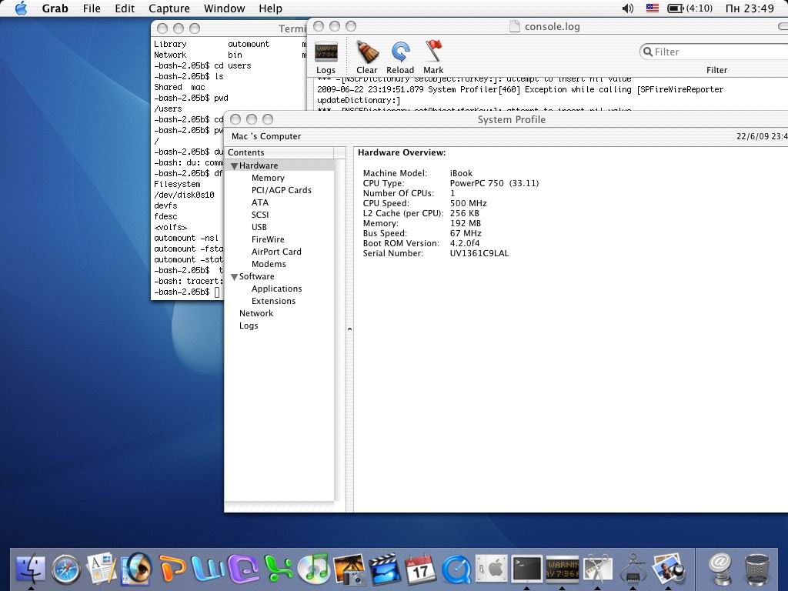The height and width of the screenshot is (591, 788).
Task: Select ATA in Contents list
Action: (260, 202)
